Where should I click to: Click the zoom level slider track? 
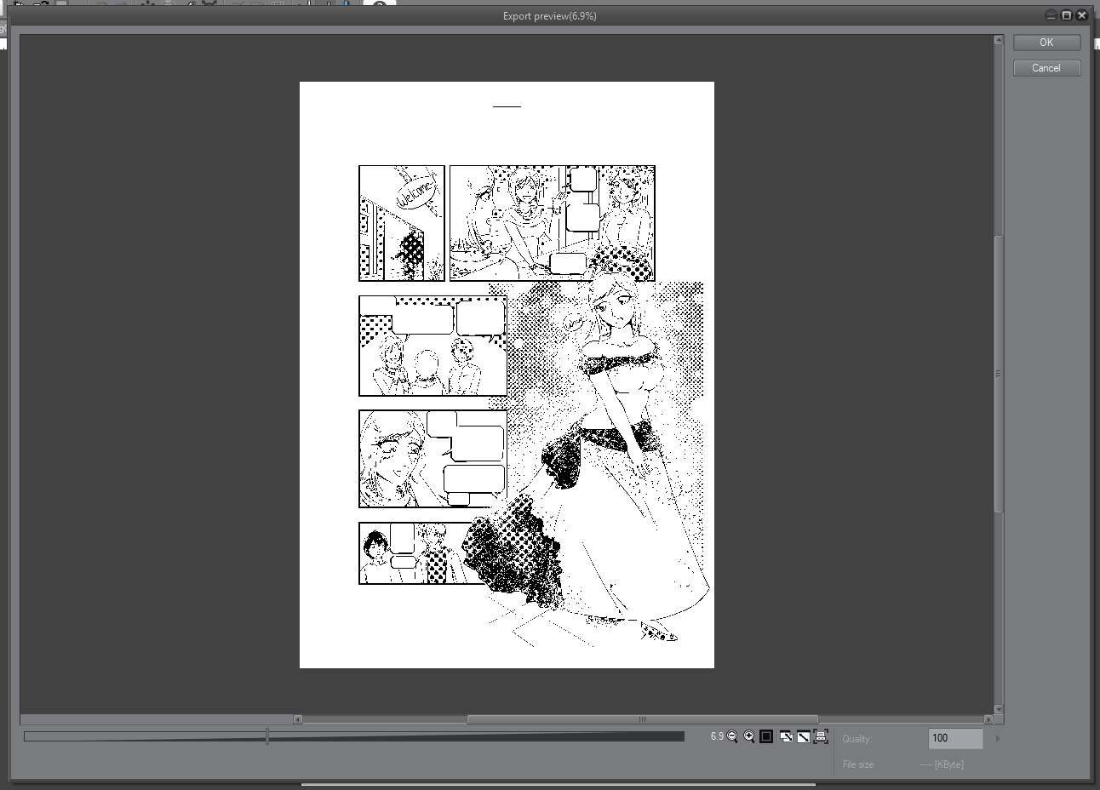tap(353, 736)
